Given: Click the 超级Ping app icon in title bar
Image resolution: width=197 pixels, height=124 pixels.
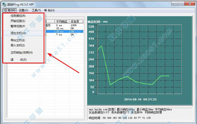Looking at the screenshot, I should coord(4,4).
